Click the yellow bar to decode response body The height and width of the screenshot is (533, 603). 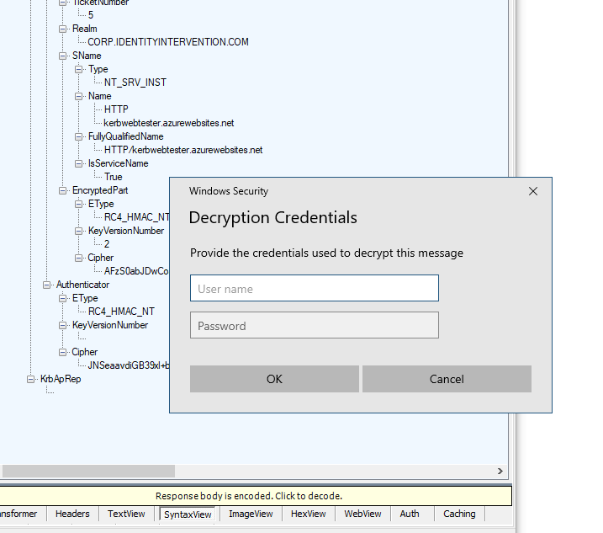(x=249, y=496)
